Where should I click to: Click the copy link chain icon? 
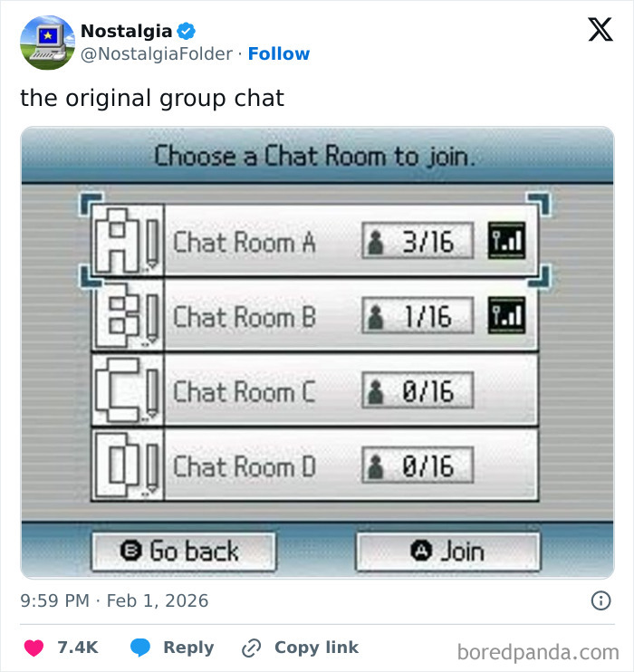(251, 648)
